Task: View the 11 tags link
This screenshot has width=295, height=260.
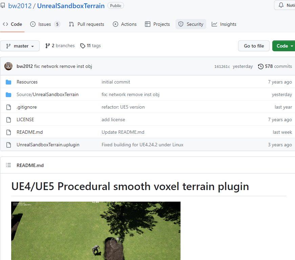Action: point(90,45)
